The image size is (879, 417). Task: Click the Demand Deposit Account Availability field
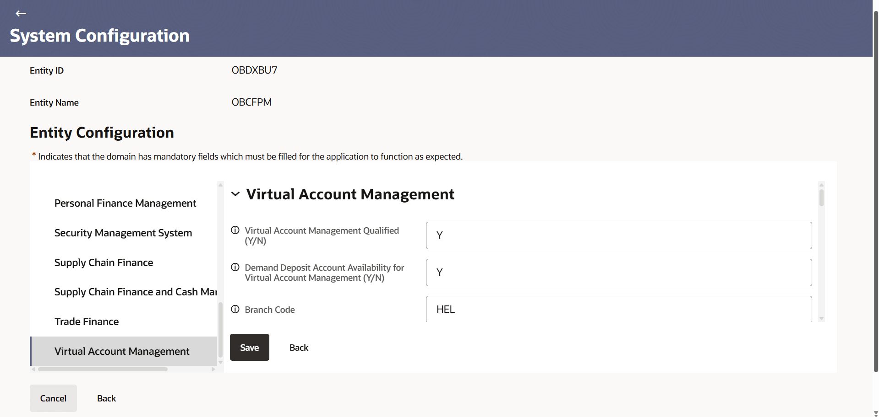pyautogui.click(x=618, y=272)
